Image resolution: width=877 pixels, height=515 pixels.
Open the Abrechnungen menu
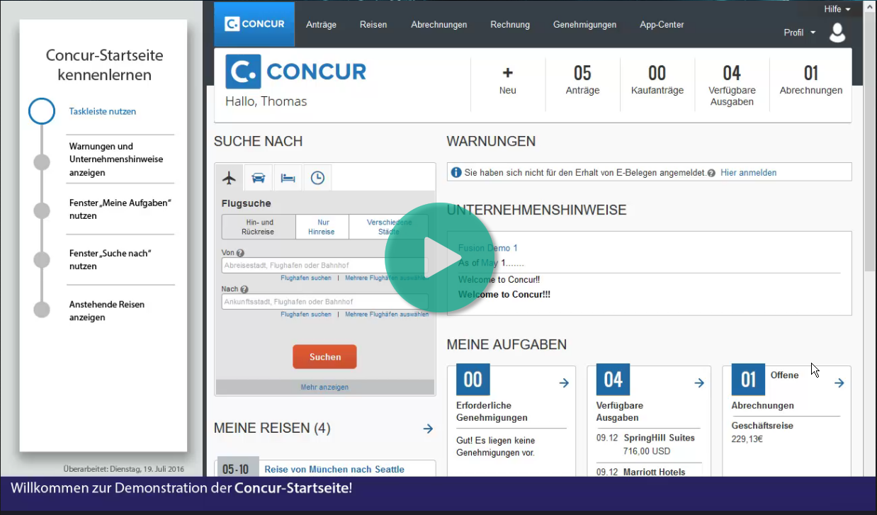pos(439,25)
